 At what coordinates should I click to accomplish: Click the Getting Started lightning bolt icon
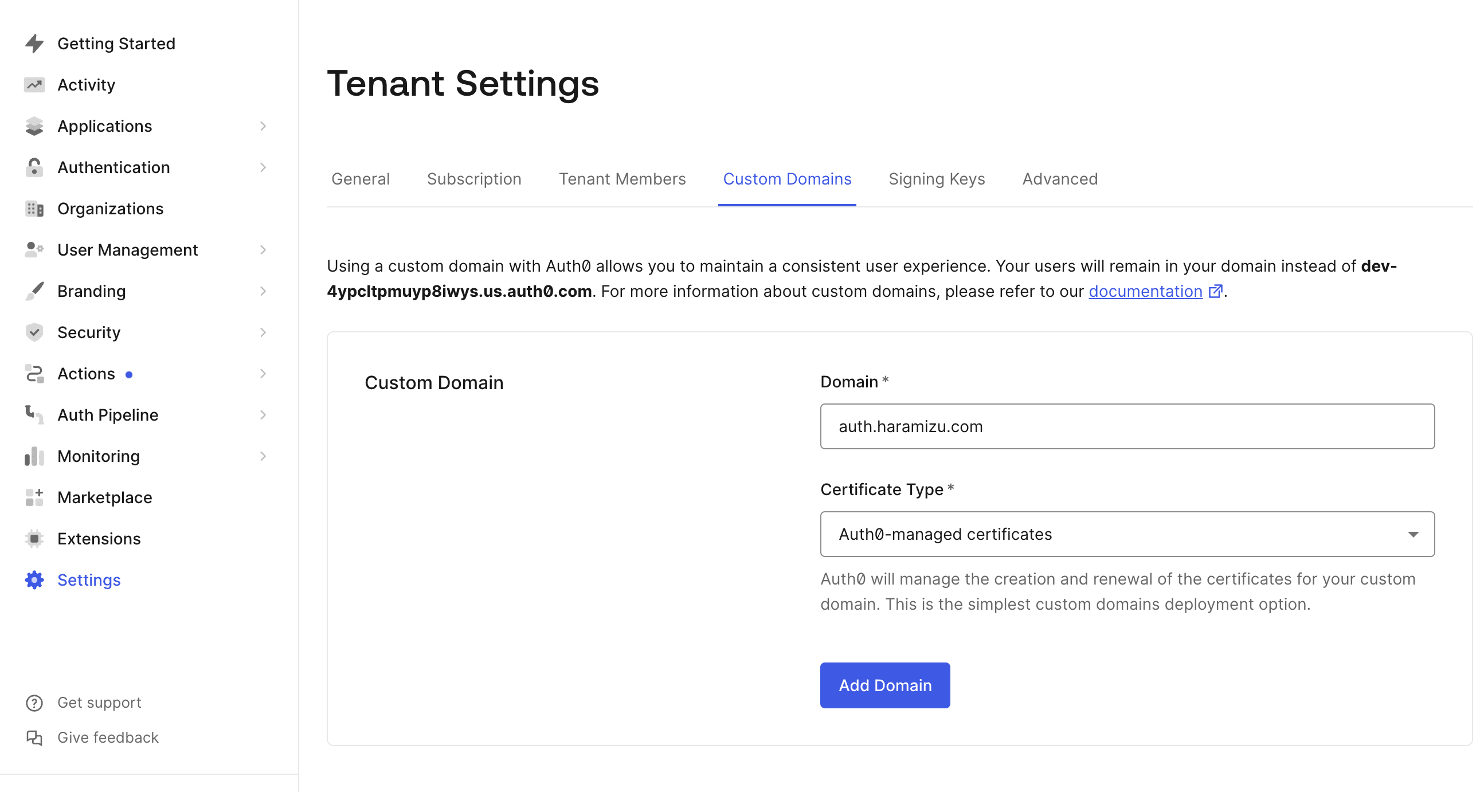point(34,44)
